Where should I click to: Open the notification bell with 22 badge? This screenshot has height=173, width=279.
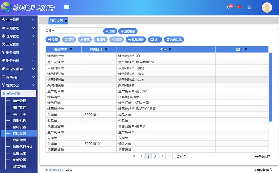coord(229,7)
